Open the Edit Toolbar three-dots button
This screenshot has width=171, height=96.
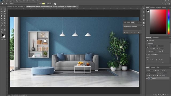point(5,32)
